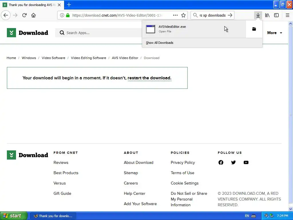Click the AVSVideoEditor.exe file icon

coord(151,29)
